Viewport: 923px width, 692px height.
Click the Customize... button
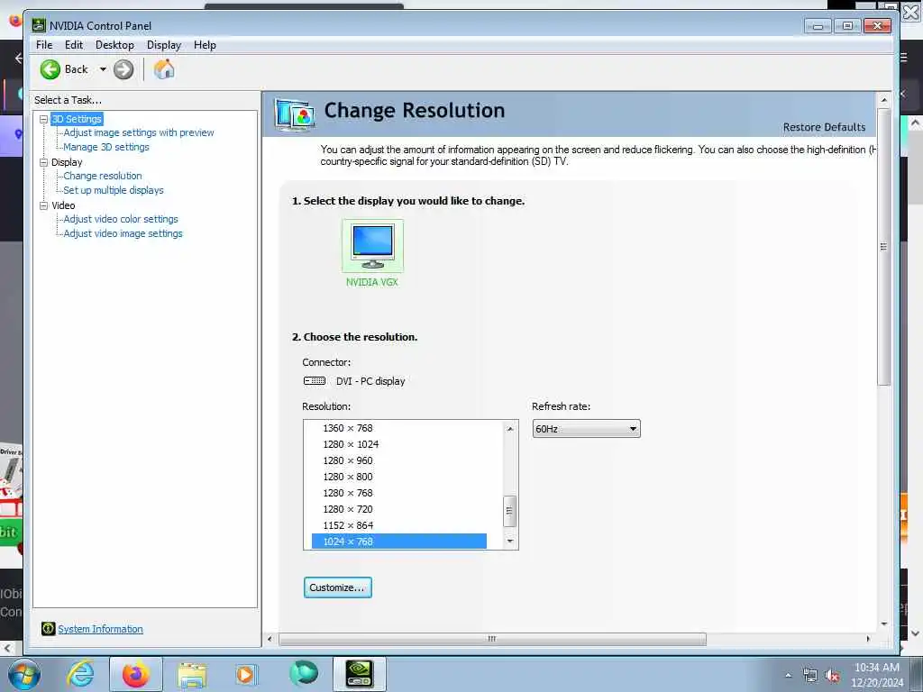[x=338, y=587]
